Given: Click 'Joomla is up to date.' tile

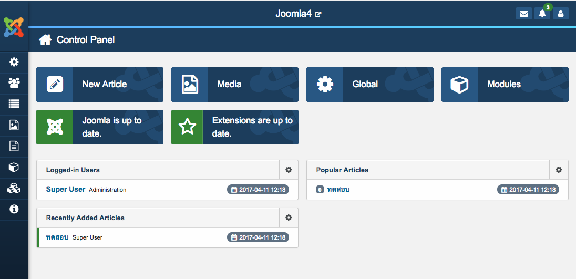Looking at the screenshot, I should tap(100, 127).
